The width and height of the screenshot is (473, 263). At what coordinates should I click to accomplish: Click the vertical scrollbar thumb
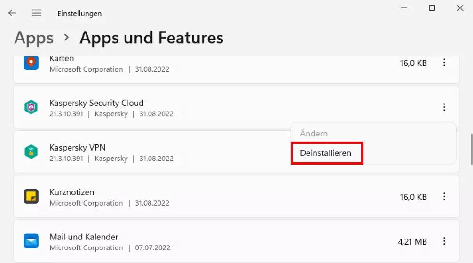click(x=472, y=149)
